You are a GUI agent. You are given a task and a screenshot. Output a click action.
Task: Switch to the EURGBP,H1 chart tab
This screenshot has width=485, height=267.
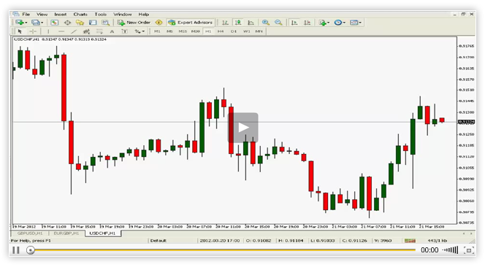pyautogui.click(x=66, y=233)
